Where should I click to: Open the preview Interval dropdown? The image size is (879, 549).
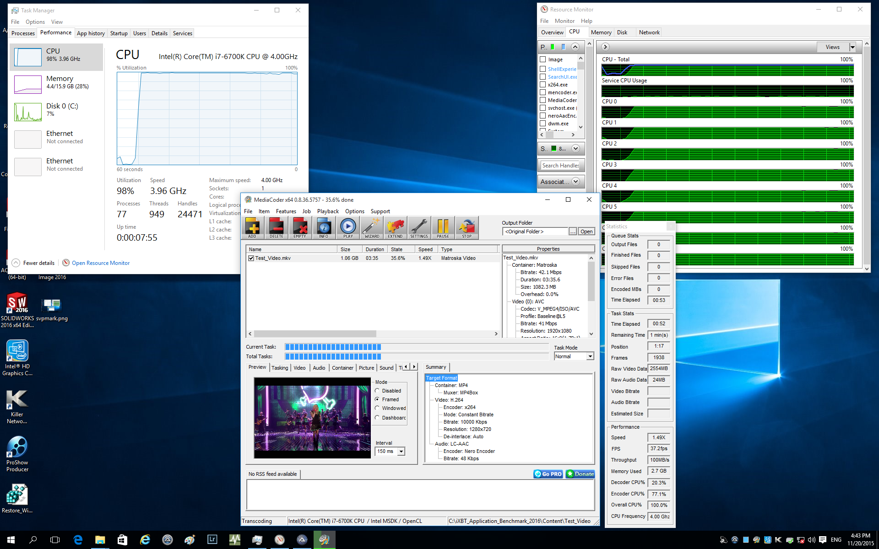pos(401,452)
